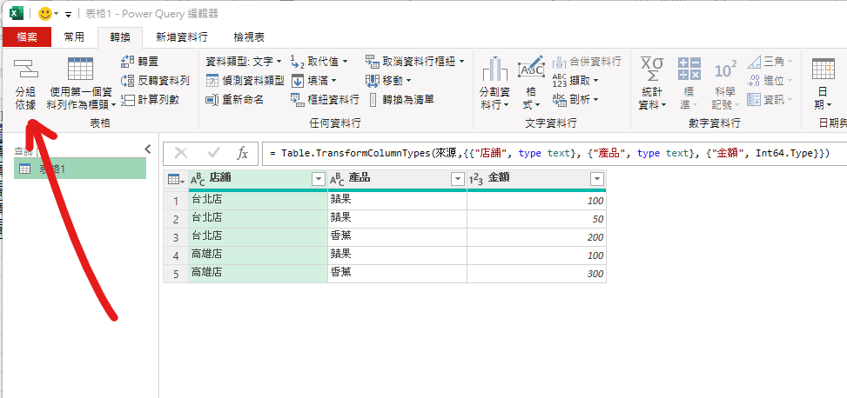Image resolution: width=847 pixels, height=398 pixels.
Task: Click the ABC type icon of 產品 column
Action: [338, 179]
